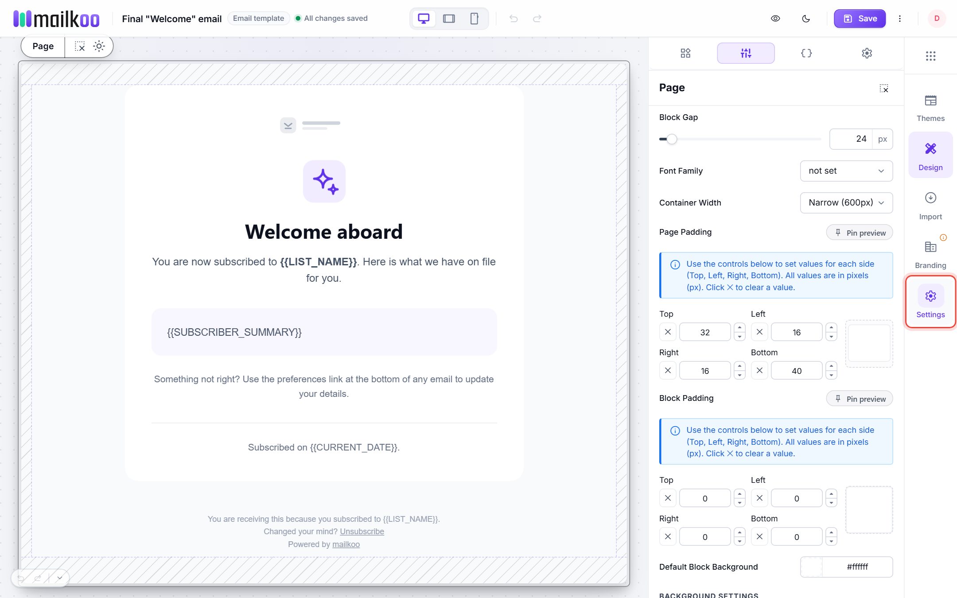Click the Unsubscribe link in footer

coord(362,532)
